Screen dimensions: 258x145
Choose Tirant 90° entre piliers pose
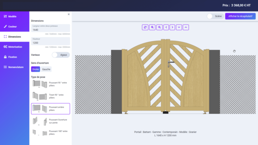pos(51,96)
